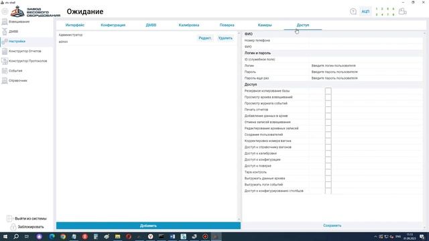Enable Отмена записей взвешивания checkbox
429x241 pixels.
(x=328, y=122)
